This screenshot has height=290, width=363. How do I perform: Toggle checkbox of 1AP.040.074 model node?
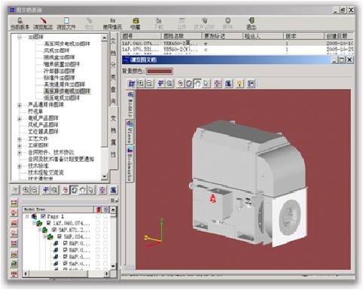point(49,223)
